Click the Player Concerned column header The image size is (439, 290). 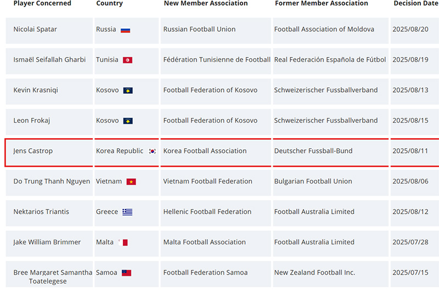42,3
